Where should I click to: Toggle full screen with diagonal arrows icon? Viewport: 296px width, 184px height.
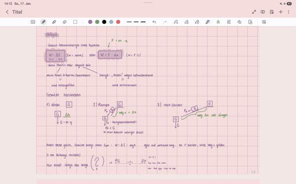[x=254, y=12]
